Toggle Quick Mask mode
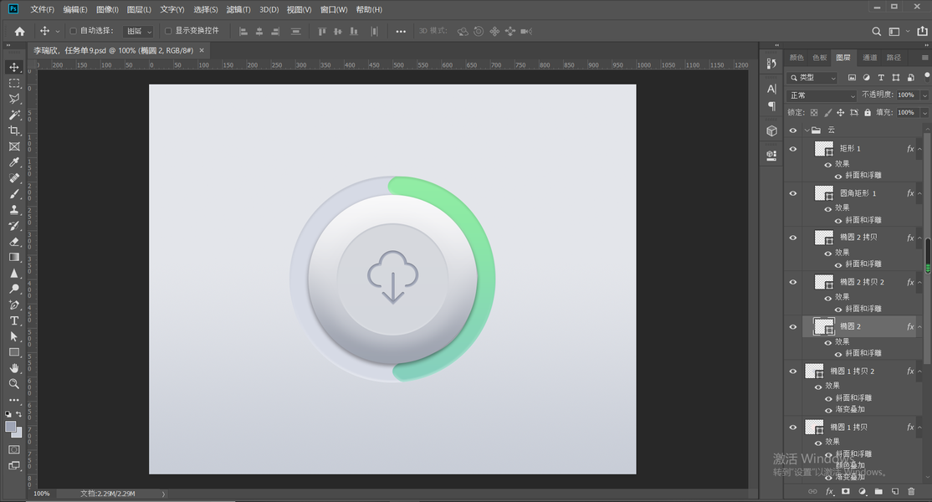The height and width of the screenshot is (502, 932). [x=14, y=450]
